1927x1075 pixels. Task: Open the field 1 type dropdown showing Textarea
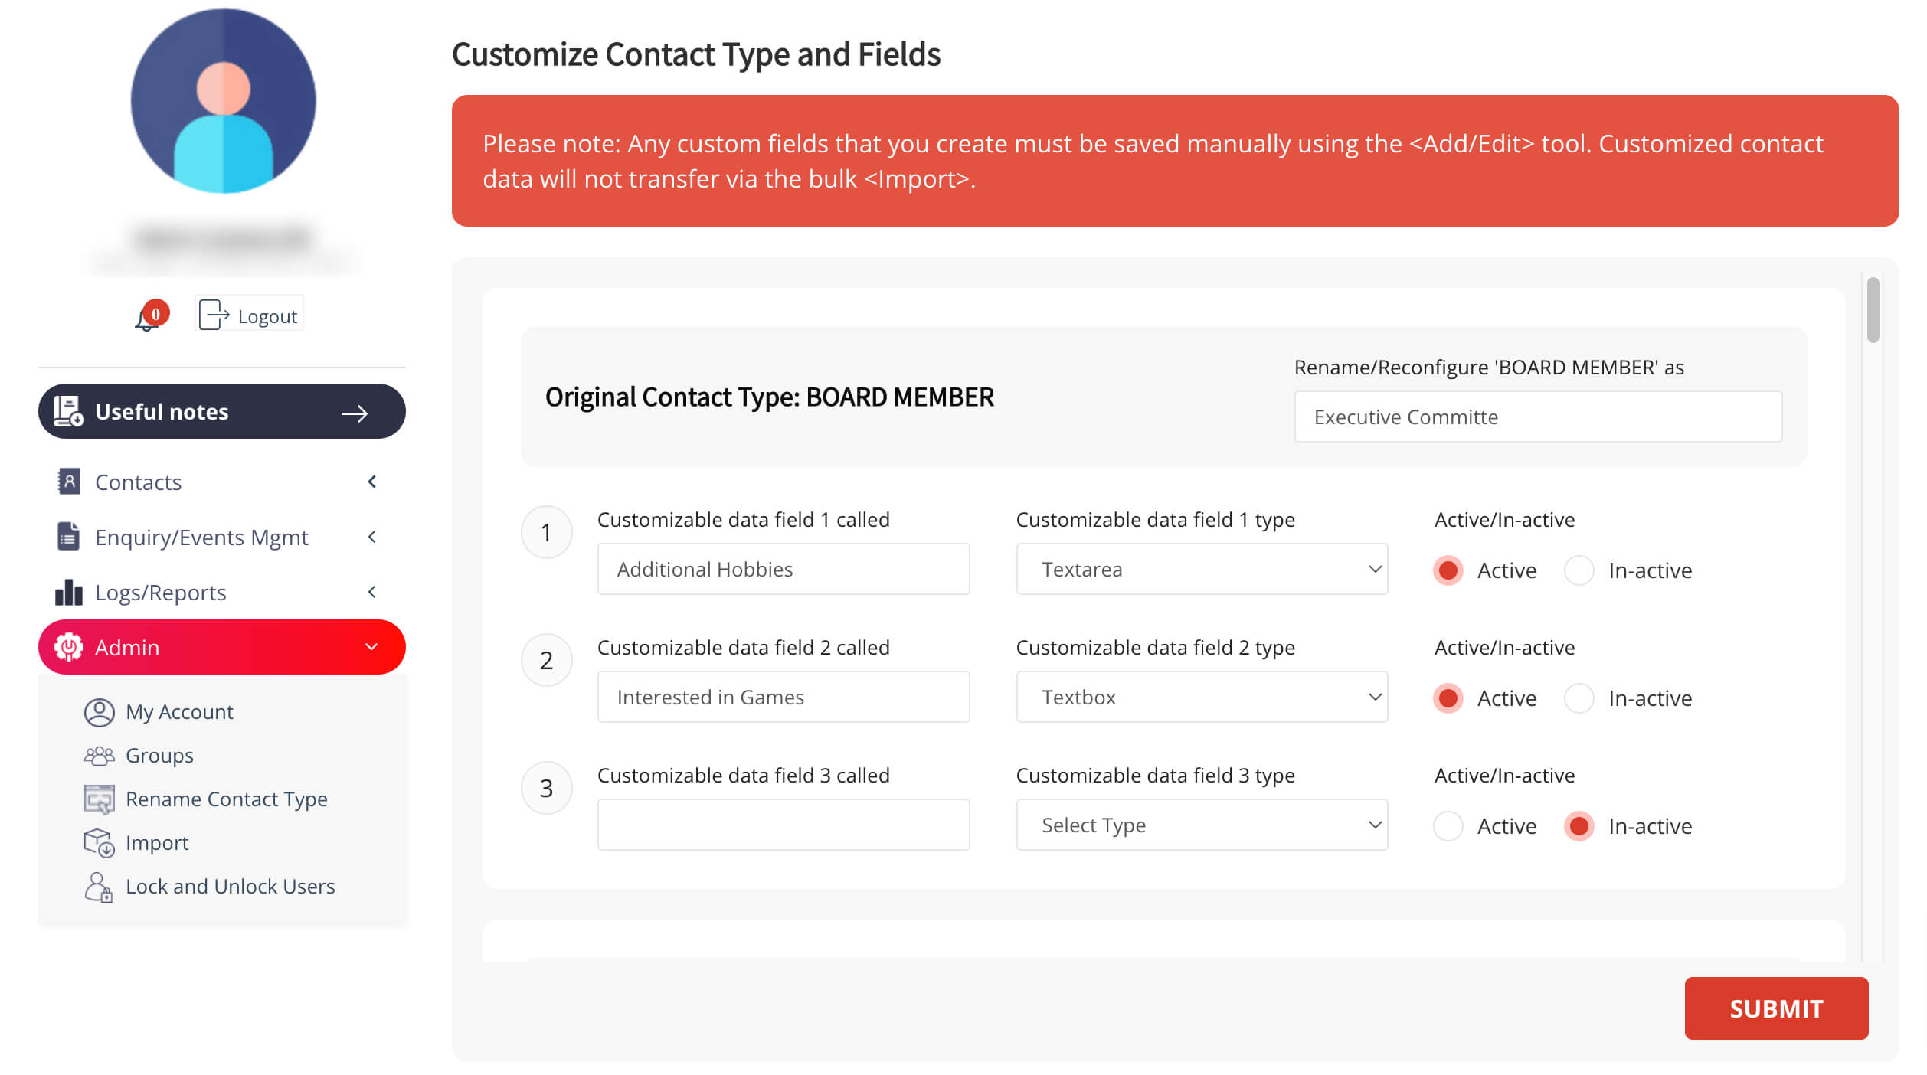point(1201,569)
